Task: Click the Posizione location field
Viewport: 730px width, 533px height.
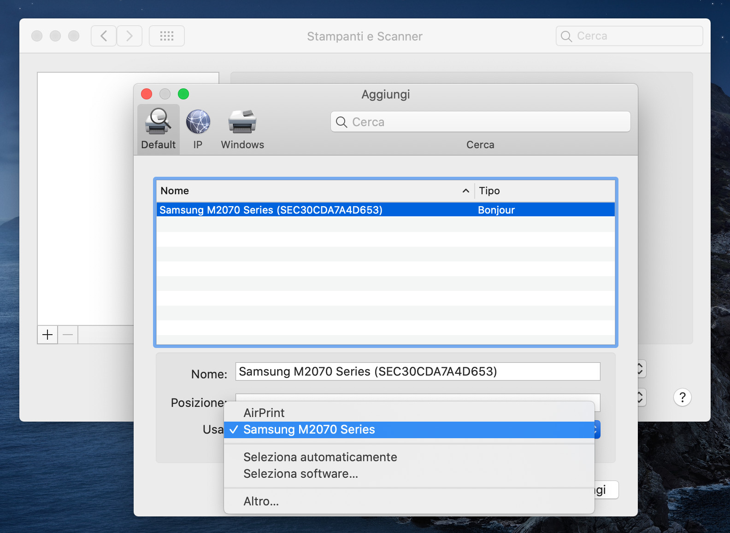Action: (x=418, y=397)
